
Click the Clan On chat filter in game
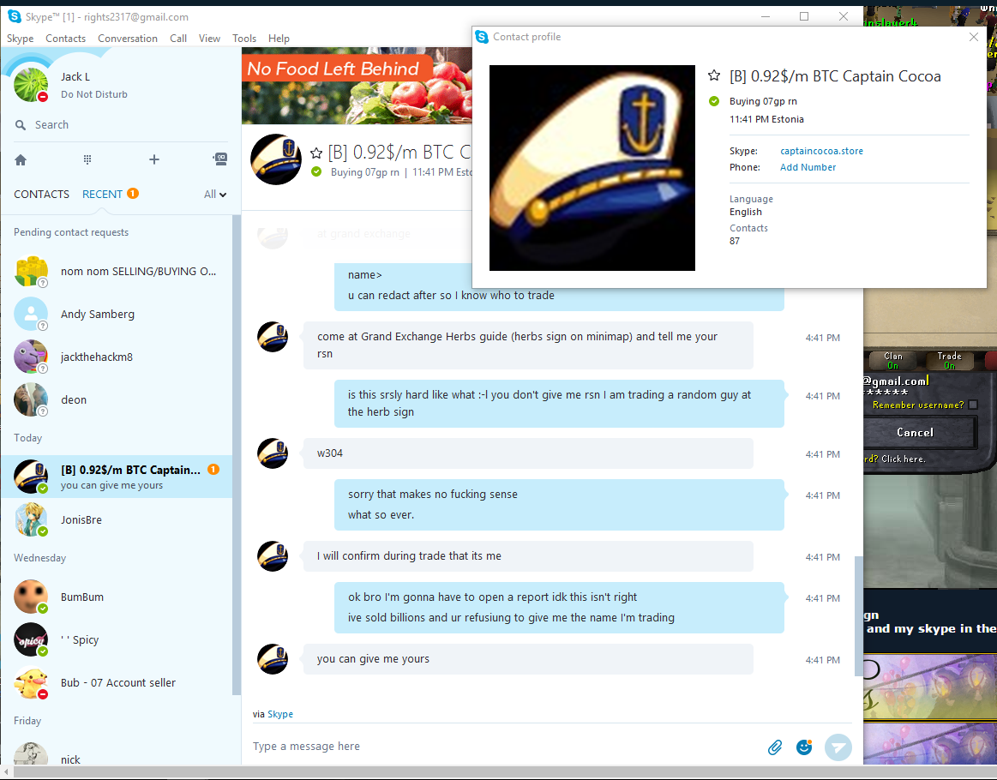pyautogui.click(x=892, y=361)
